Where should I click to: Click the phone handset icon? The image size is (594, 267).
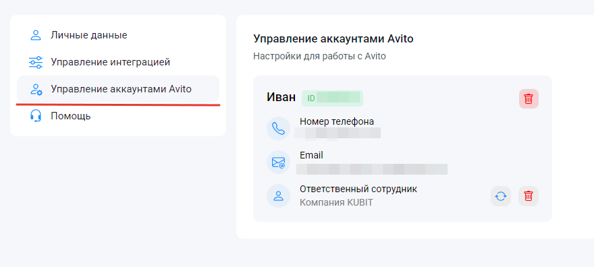278,129
